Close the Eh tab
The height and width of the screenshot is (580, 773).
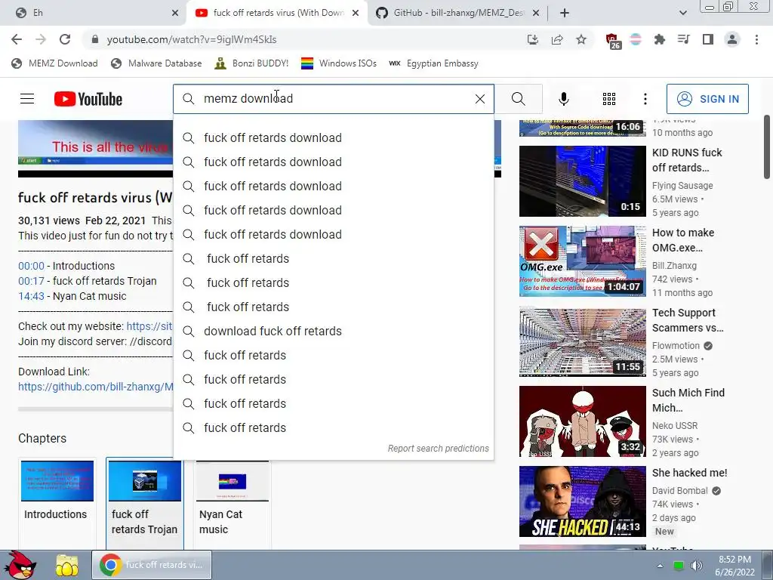point(175,13)
